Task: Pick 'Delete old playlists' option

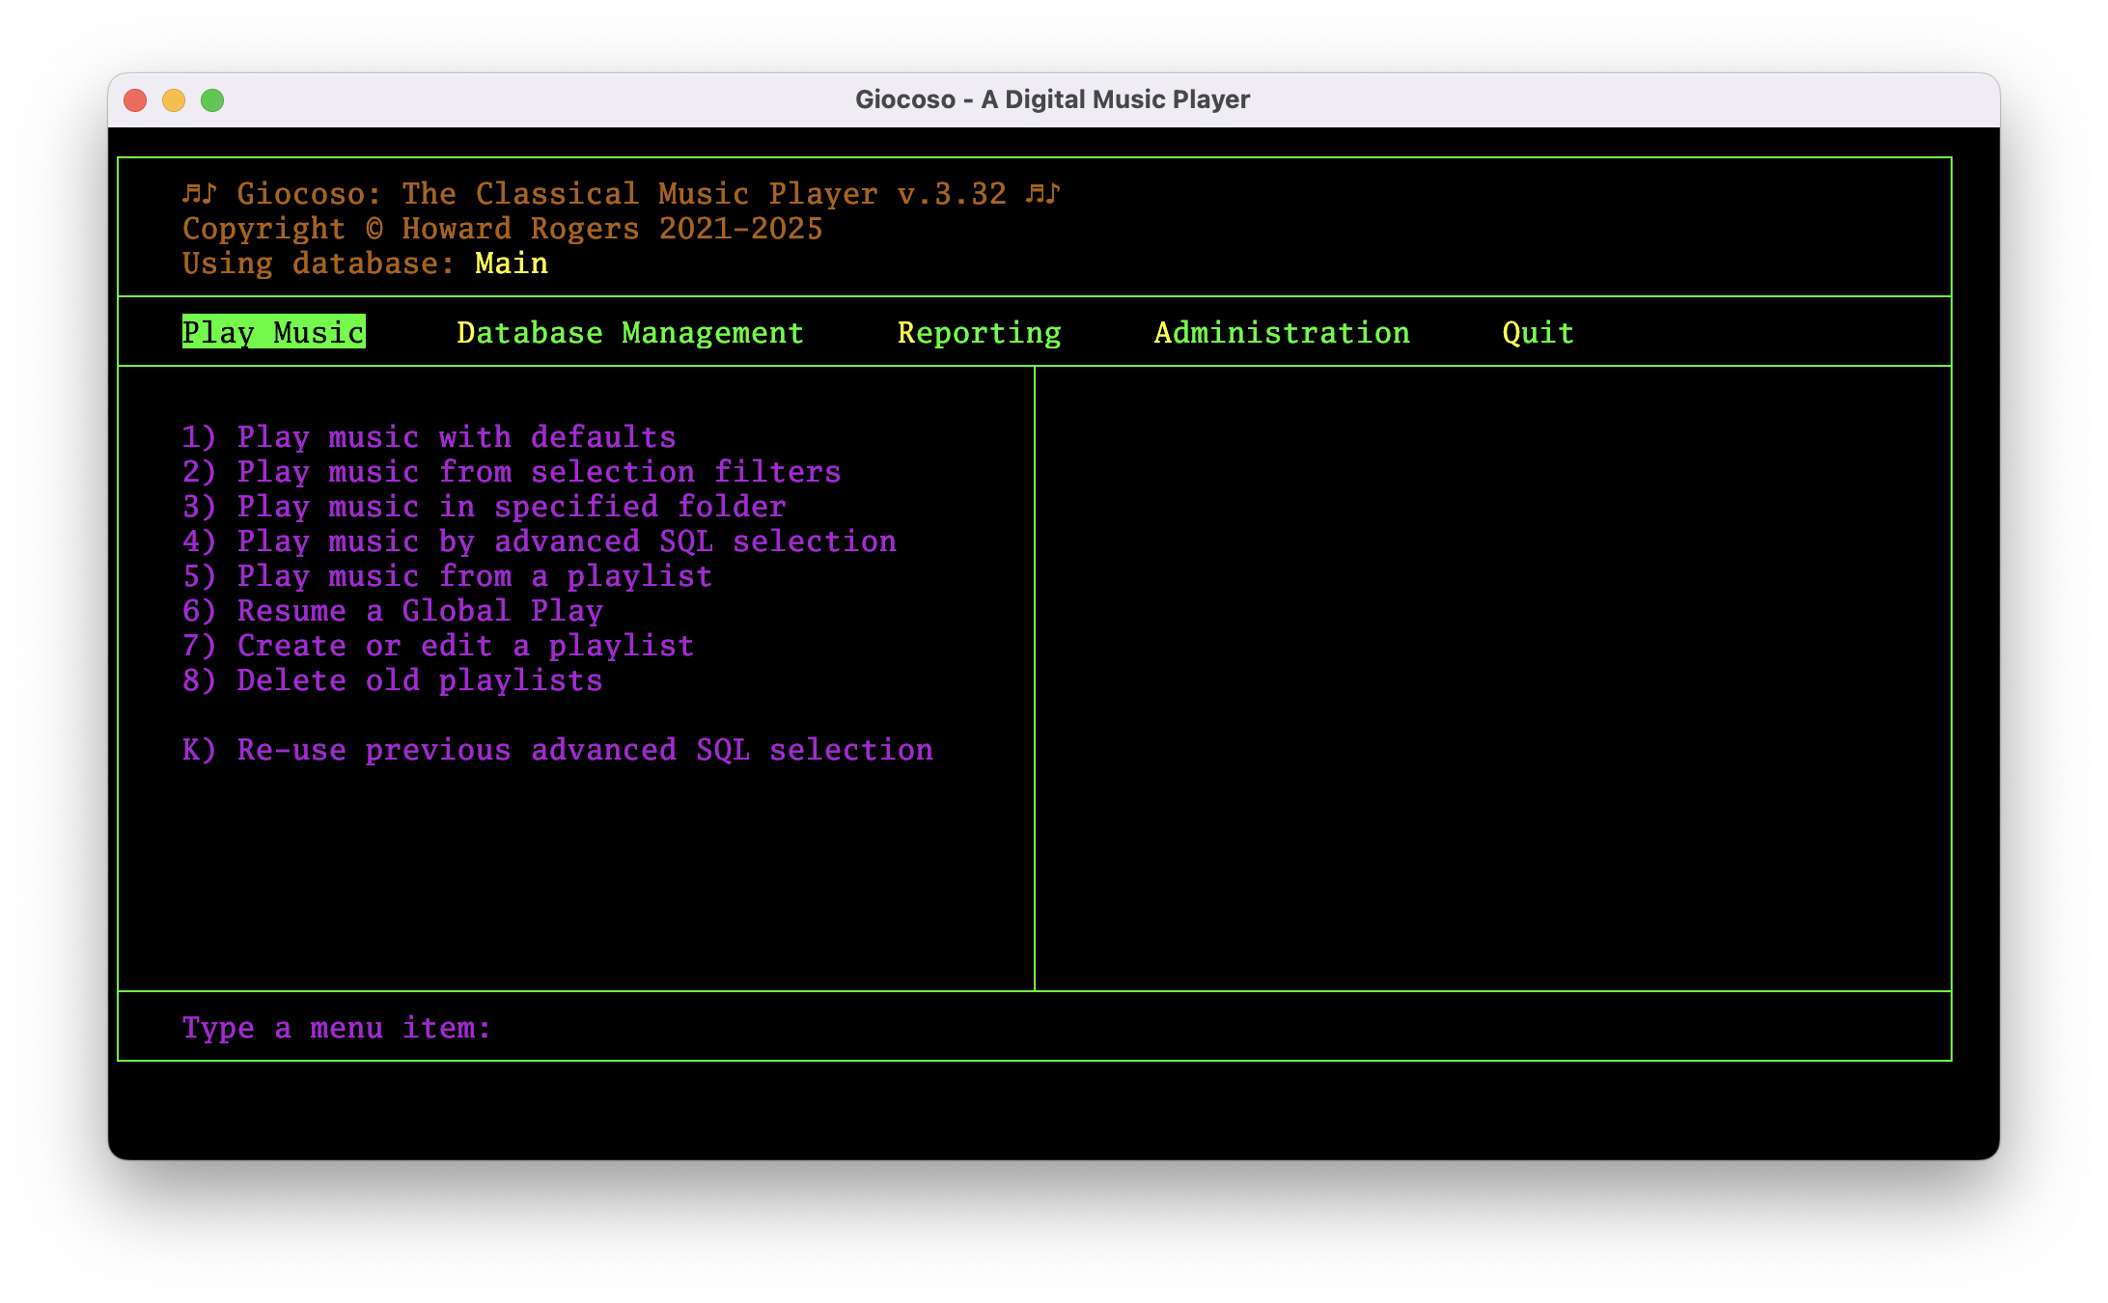Action: (x=392, y=679)
